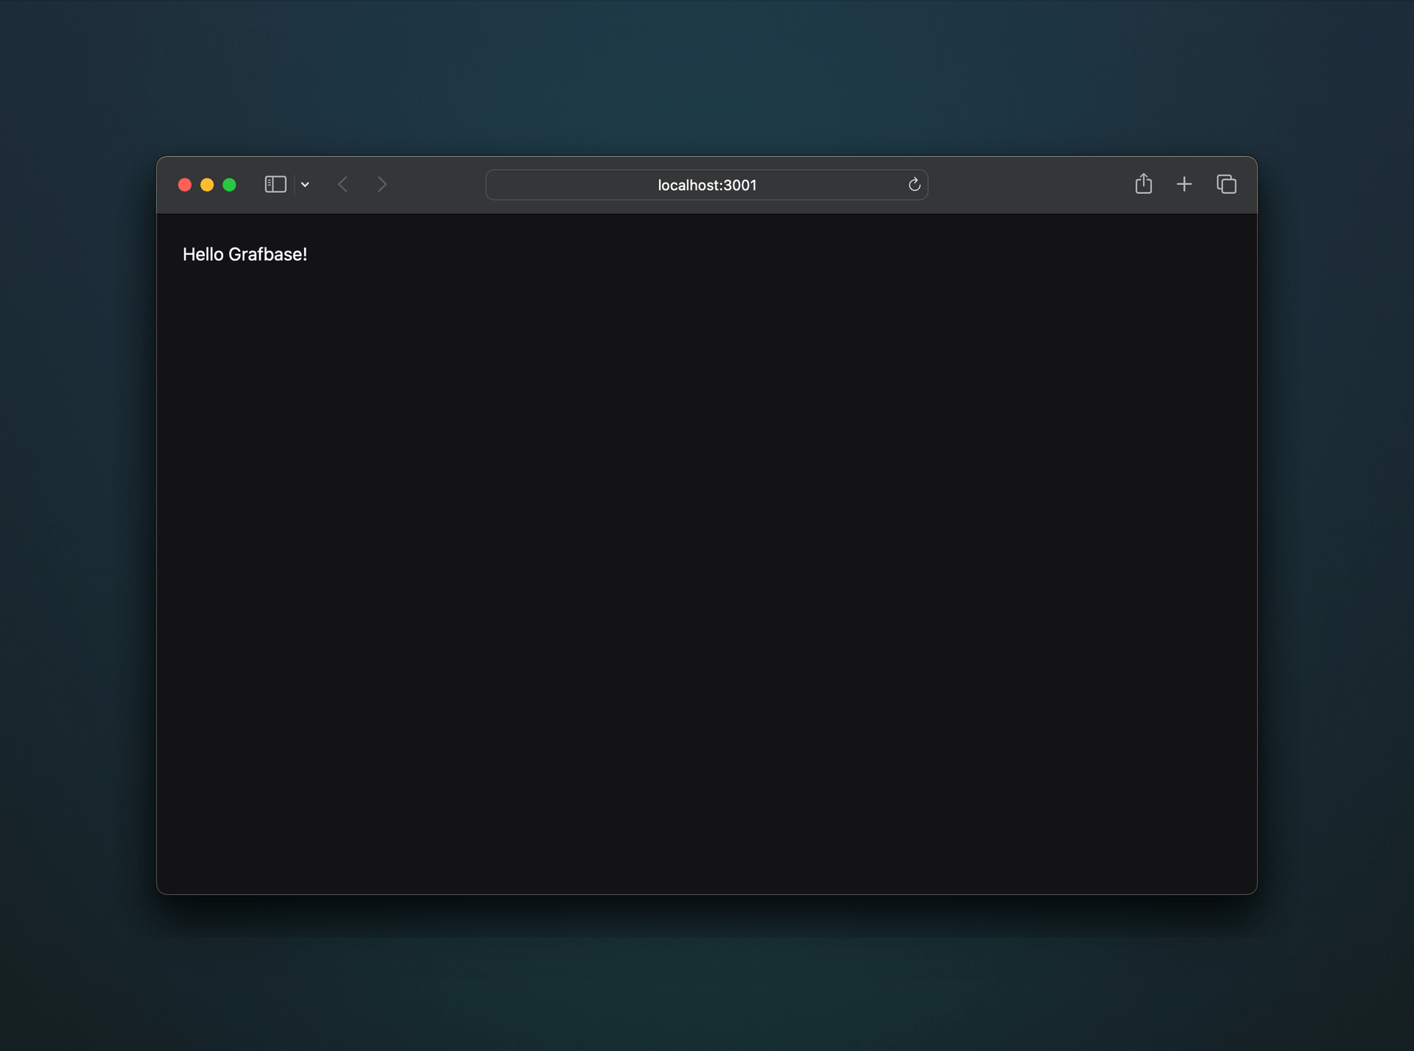Viewport: 1414px width, 1051px height.
Task: Close the Safari window with red button
Action: click(x=185, y=185)
